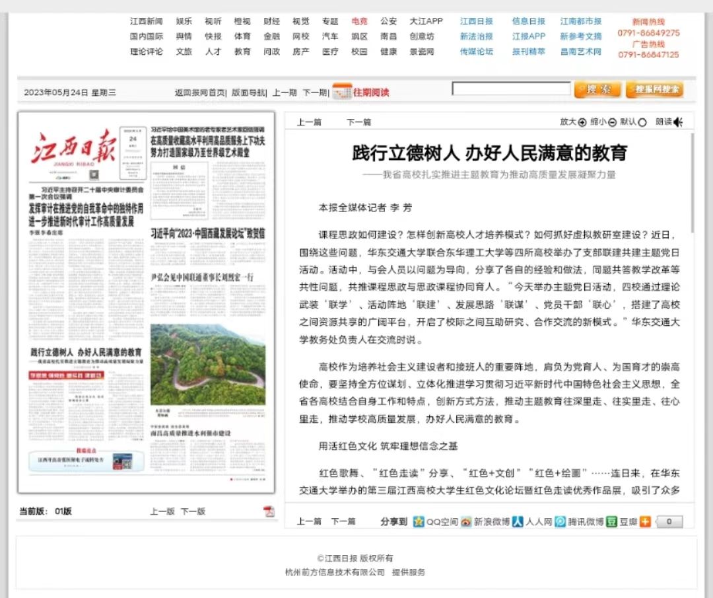Open the 娱乐 navigation item

coord(184,21)
